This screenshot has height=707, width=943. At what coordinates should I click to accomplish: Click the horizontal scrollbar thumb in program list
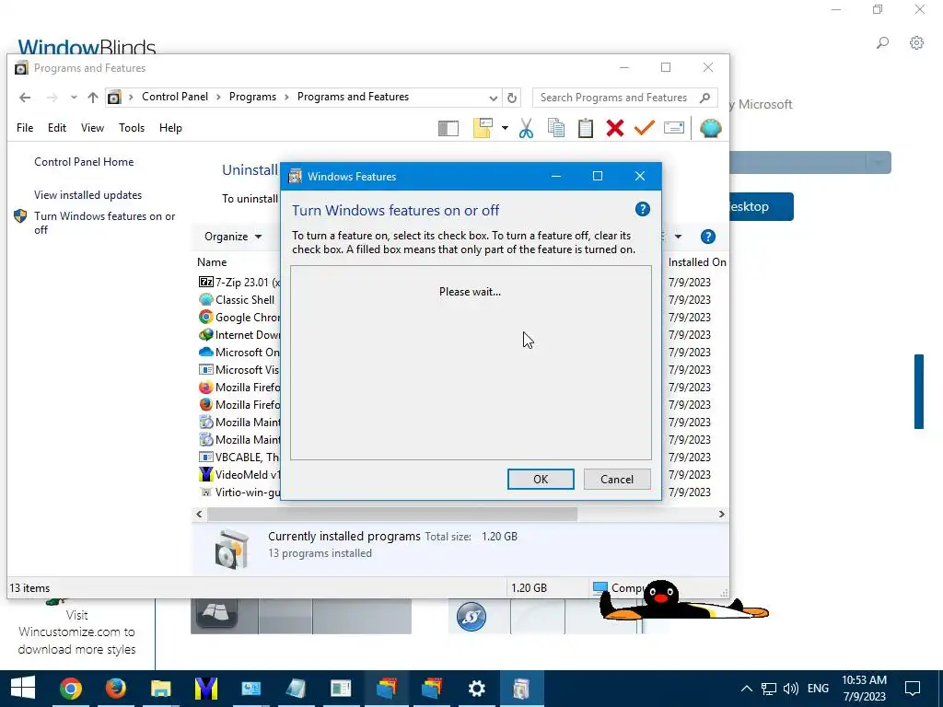click(x=392, y=514)
